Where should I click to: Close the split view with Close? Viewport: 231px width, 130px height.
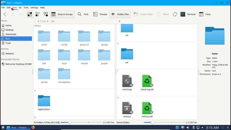[x=205, y=14]
